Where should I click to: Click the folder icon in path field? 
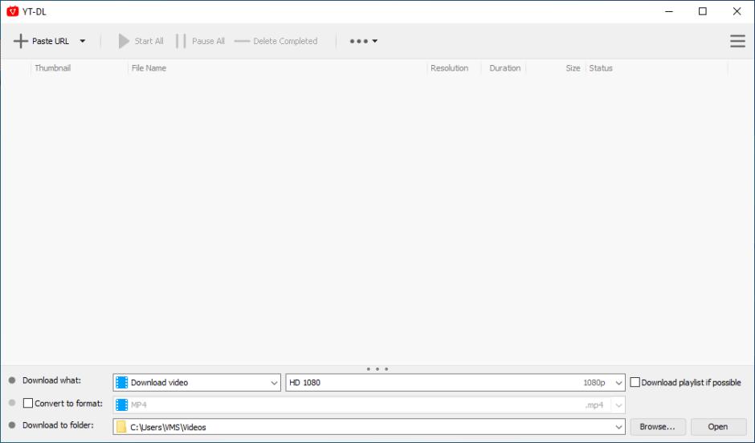[121, 427]
